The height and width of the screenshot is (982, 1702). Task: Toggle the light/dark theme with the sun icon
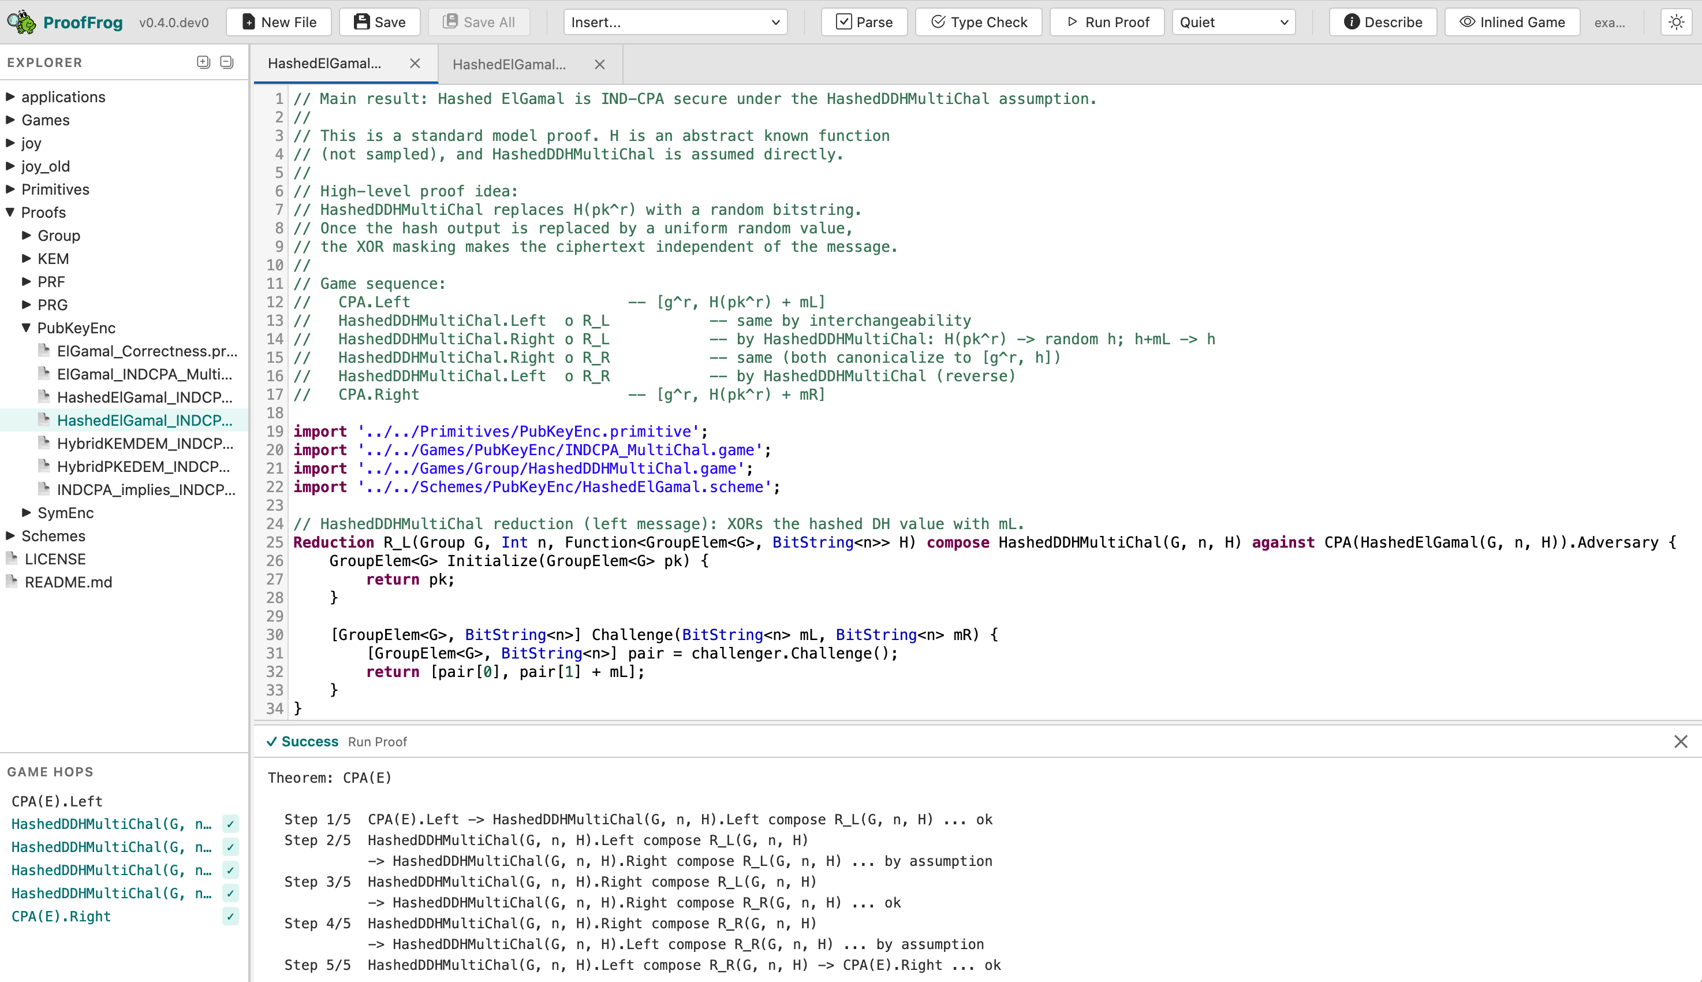point(1677,21)
